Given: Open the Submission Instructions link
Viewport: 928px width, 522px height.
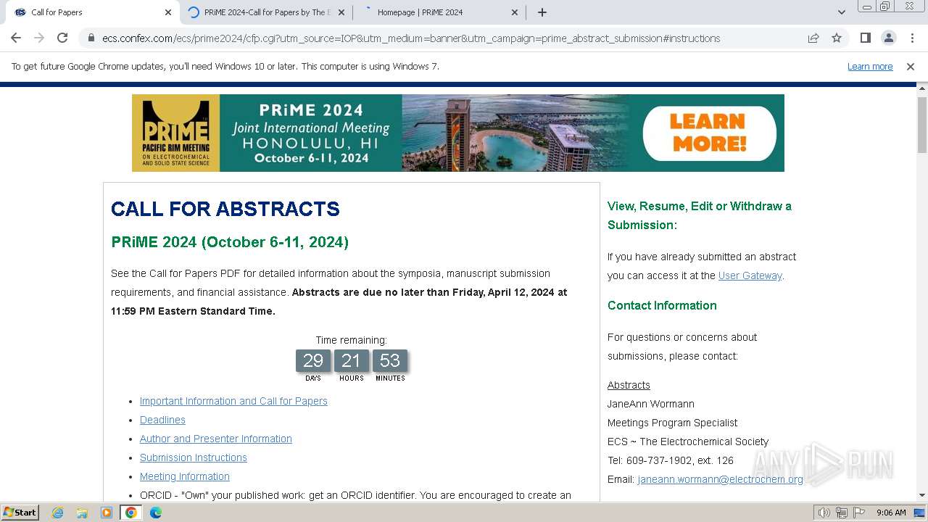Looking at the screenshot, I should pyautogui.click(x=194, y=457).
